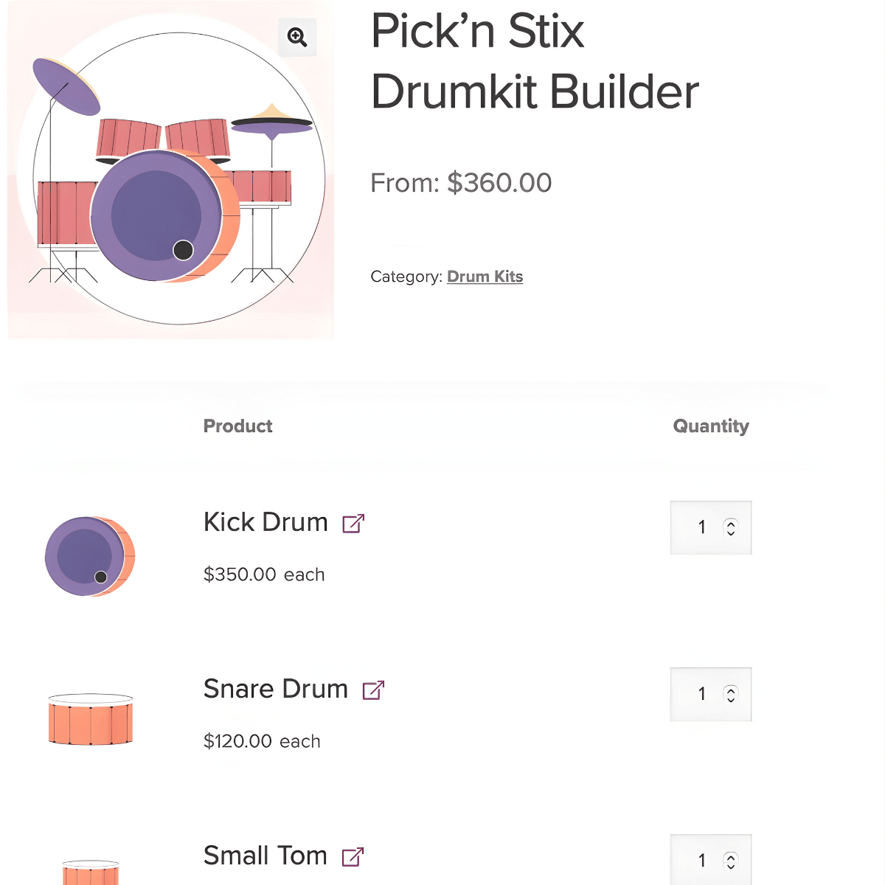The width and height of the screenshot is (885, 885).
Task: Click the magnifier zoom icon on product image
Action: click(x=297, y=37)
